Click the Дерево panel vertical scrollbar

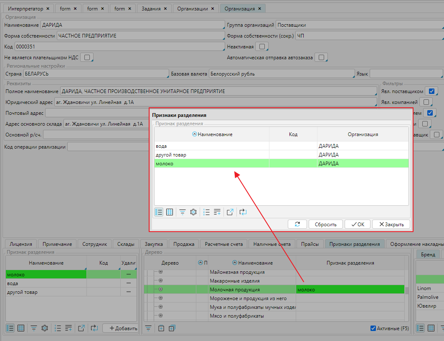click(x=406, y=291)
